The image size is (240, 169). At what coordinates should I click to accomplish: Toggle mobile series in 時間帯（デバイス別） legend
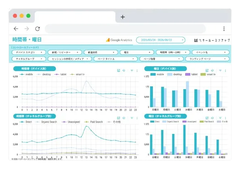click(26, 74)
